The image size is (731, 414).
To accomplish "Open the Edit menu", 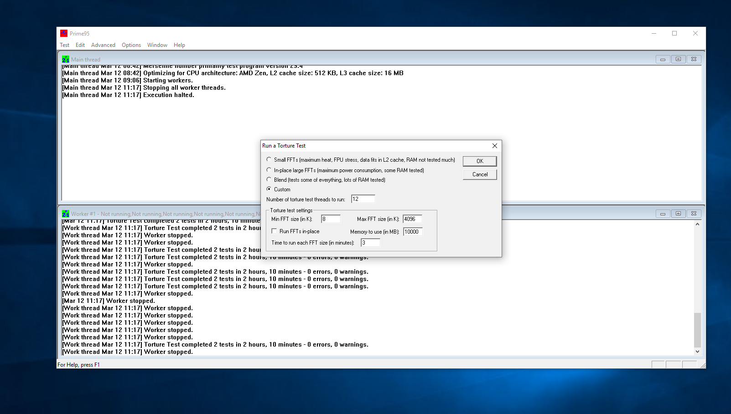I will [x=80, y=45].
